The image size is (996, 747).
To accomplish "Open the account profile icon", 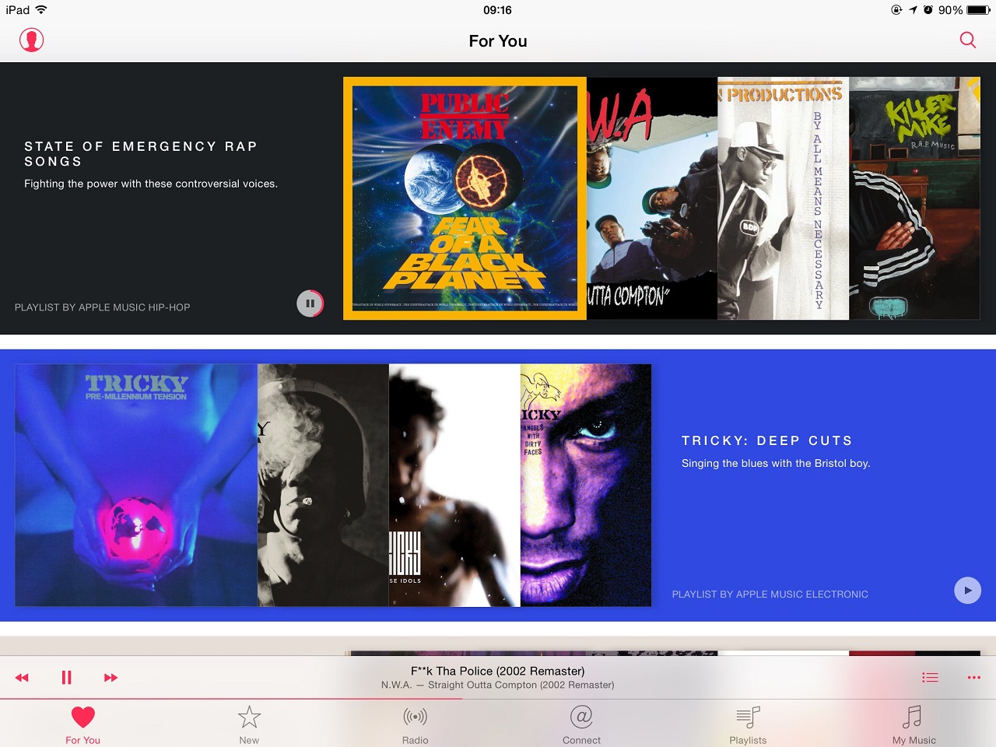I will tap(32, 40).
